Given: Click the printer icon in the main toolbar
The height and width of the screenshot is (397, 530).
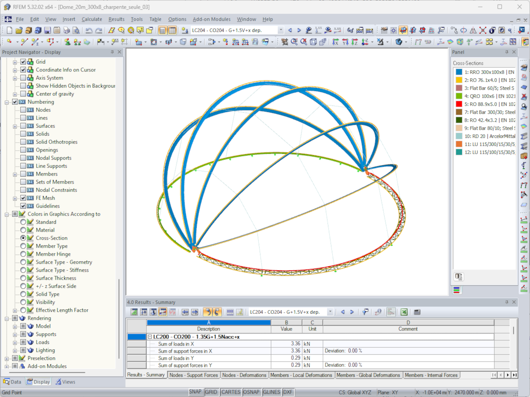Looking at the screenshot, I should tap(67, 30).
